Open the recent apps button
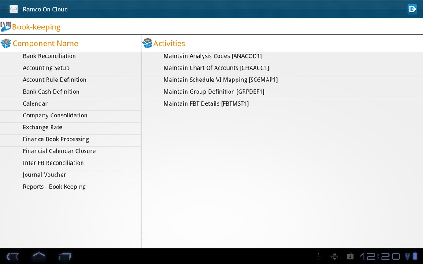This screenshot has height=264, width=423. click(65, 257)
